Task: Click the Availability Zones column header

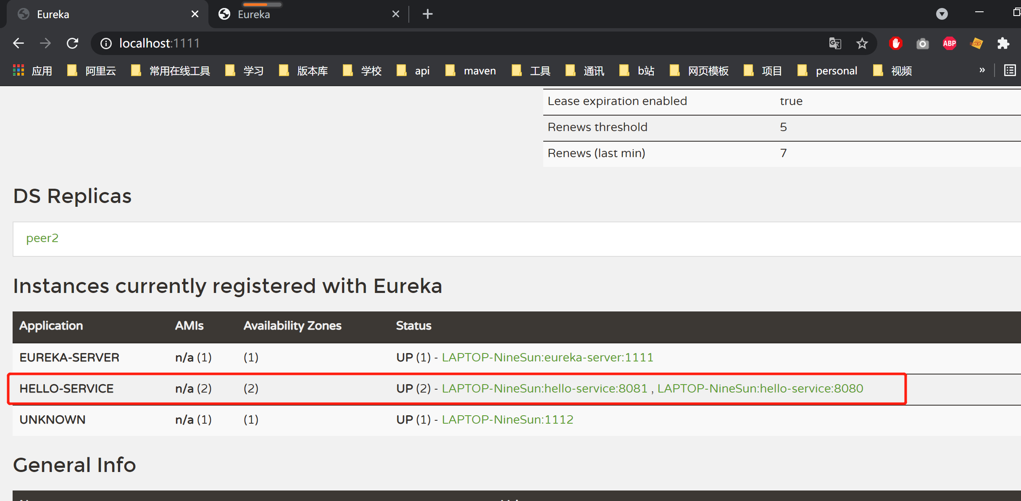Action: [292, 326]
